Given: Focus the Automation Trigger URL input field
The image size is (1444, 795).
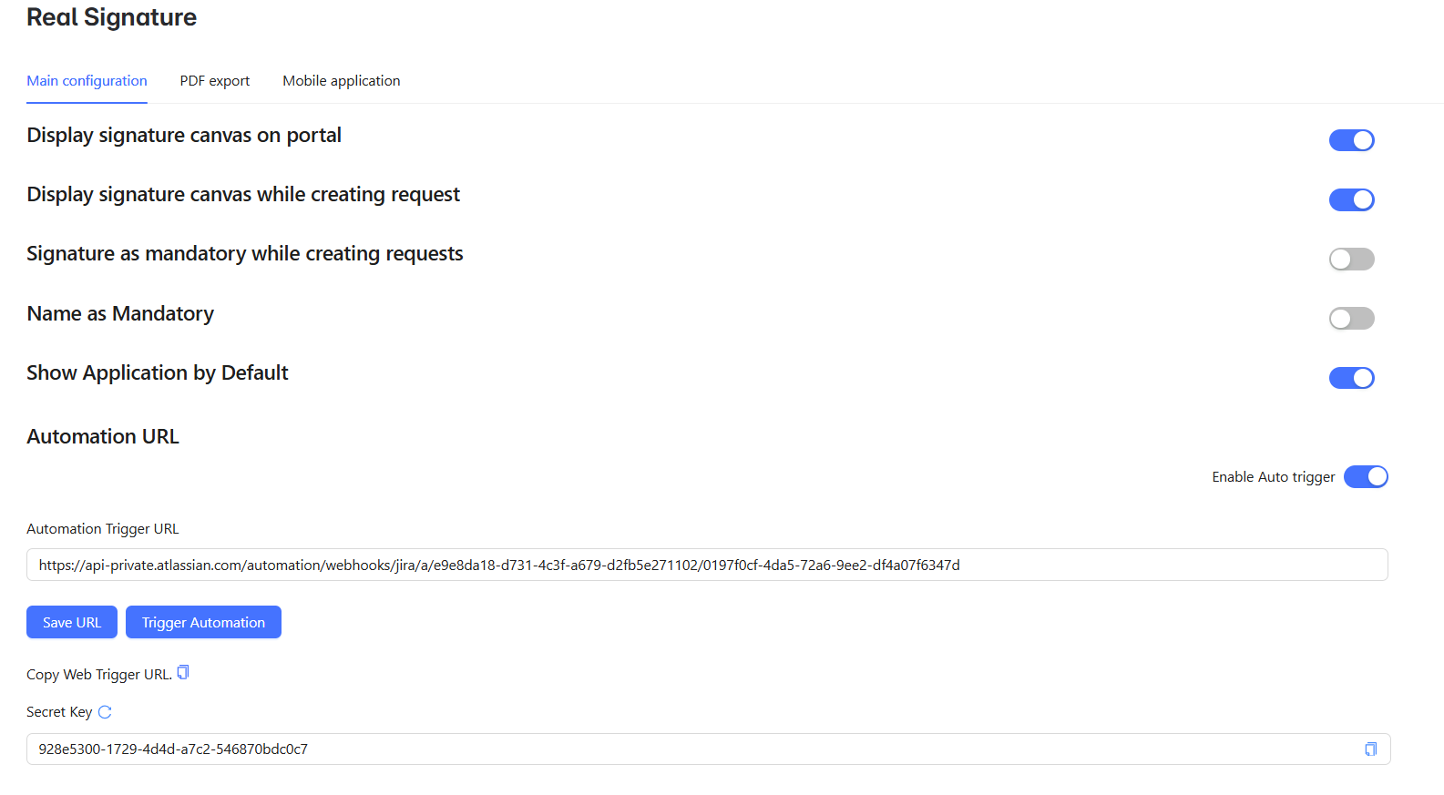Looking at the screenshot, I should (707, 565).
